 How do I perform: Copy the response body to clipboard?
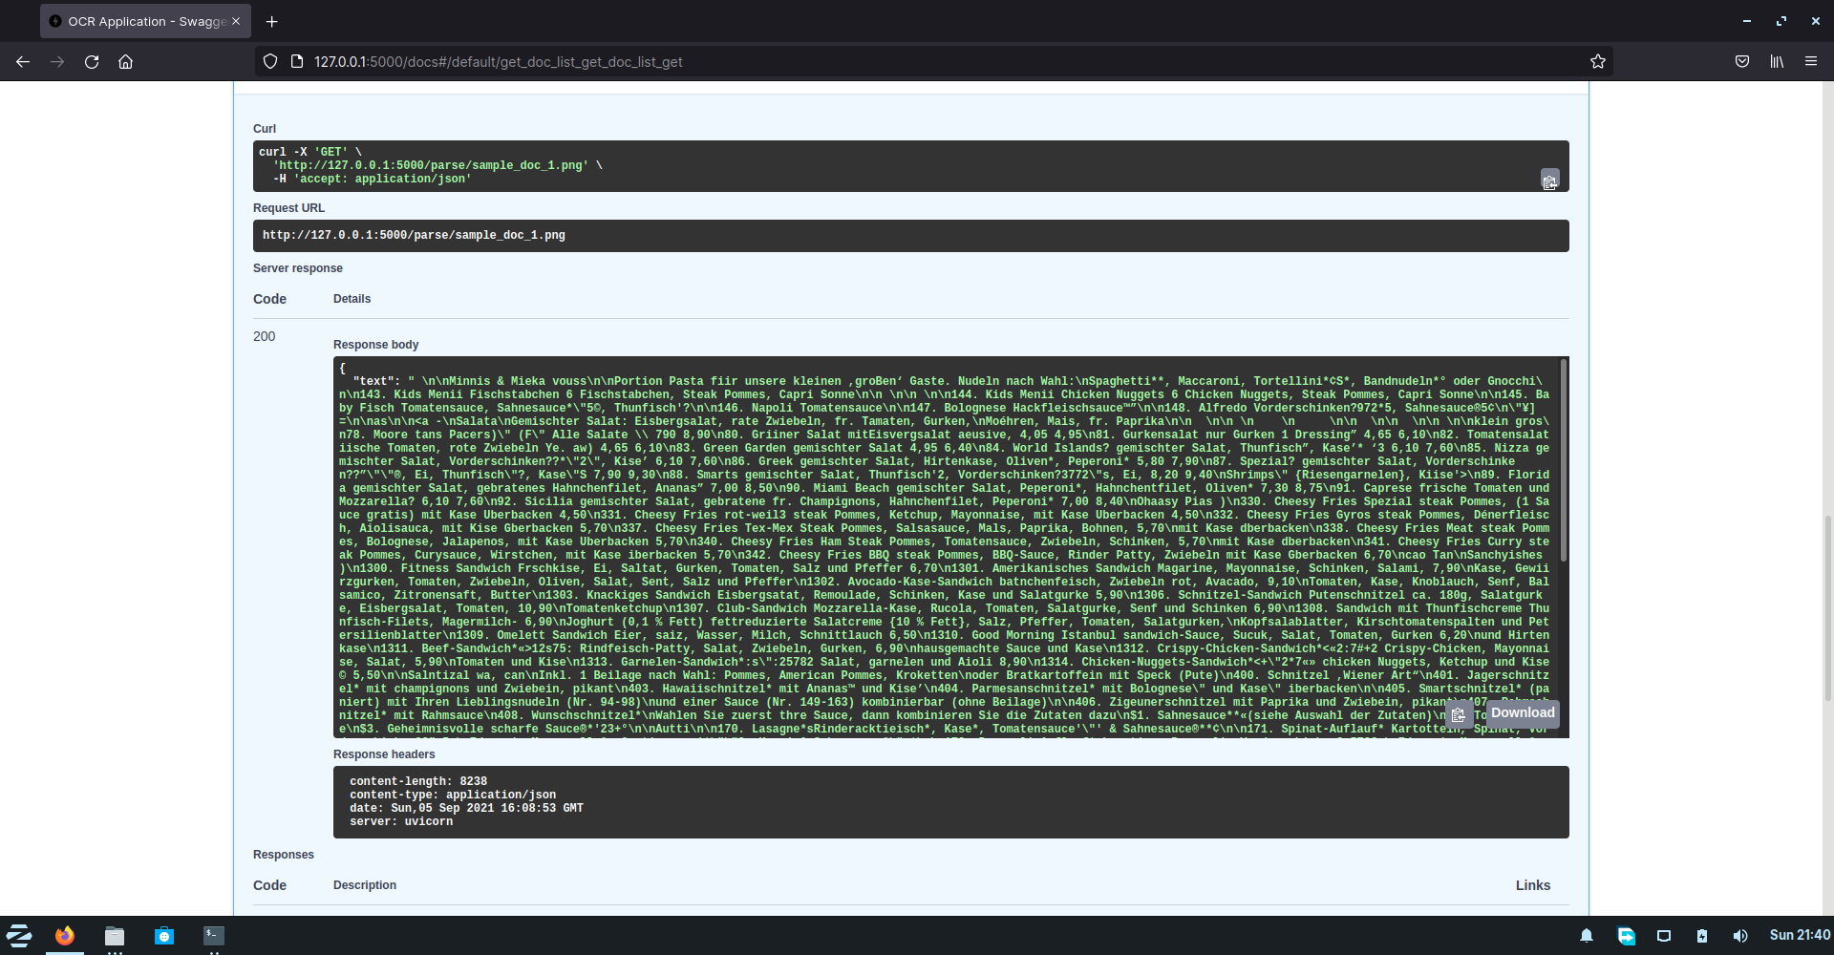(x=1458, y=714)
